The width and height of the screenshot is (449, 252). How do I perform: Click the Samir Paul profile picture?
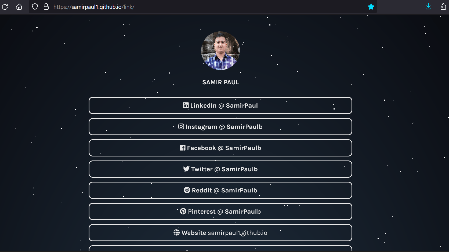coord(220,51)
